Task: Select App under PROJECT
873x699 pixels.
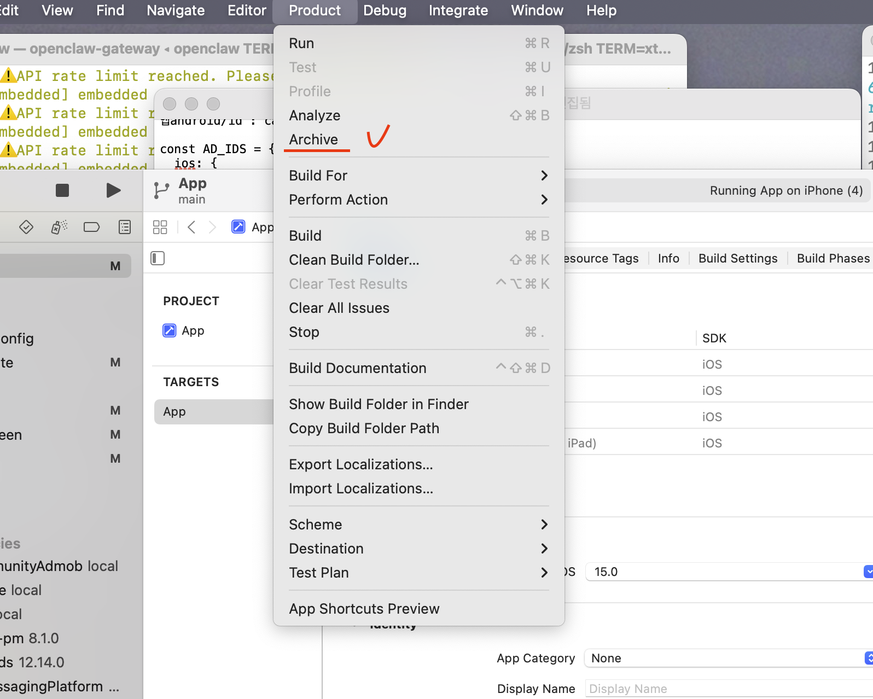Action: [x=184, y=330]
